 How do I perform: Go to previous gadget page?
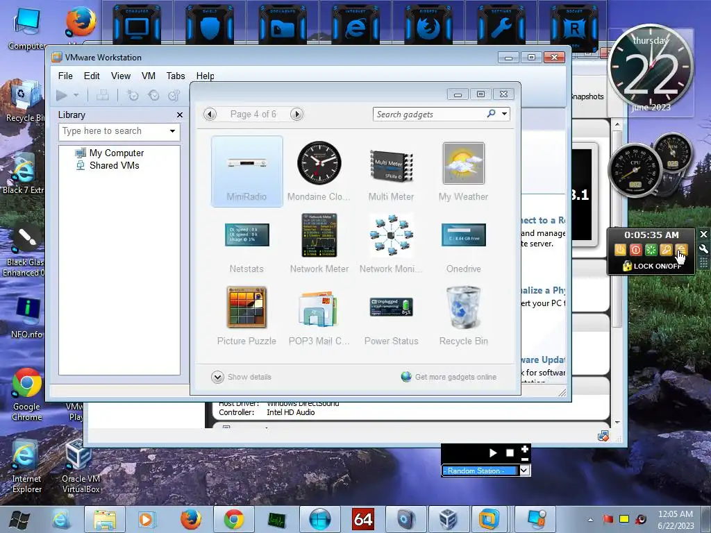pyautogui.click(x=210, y=115)
